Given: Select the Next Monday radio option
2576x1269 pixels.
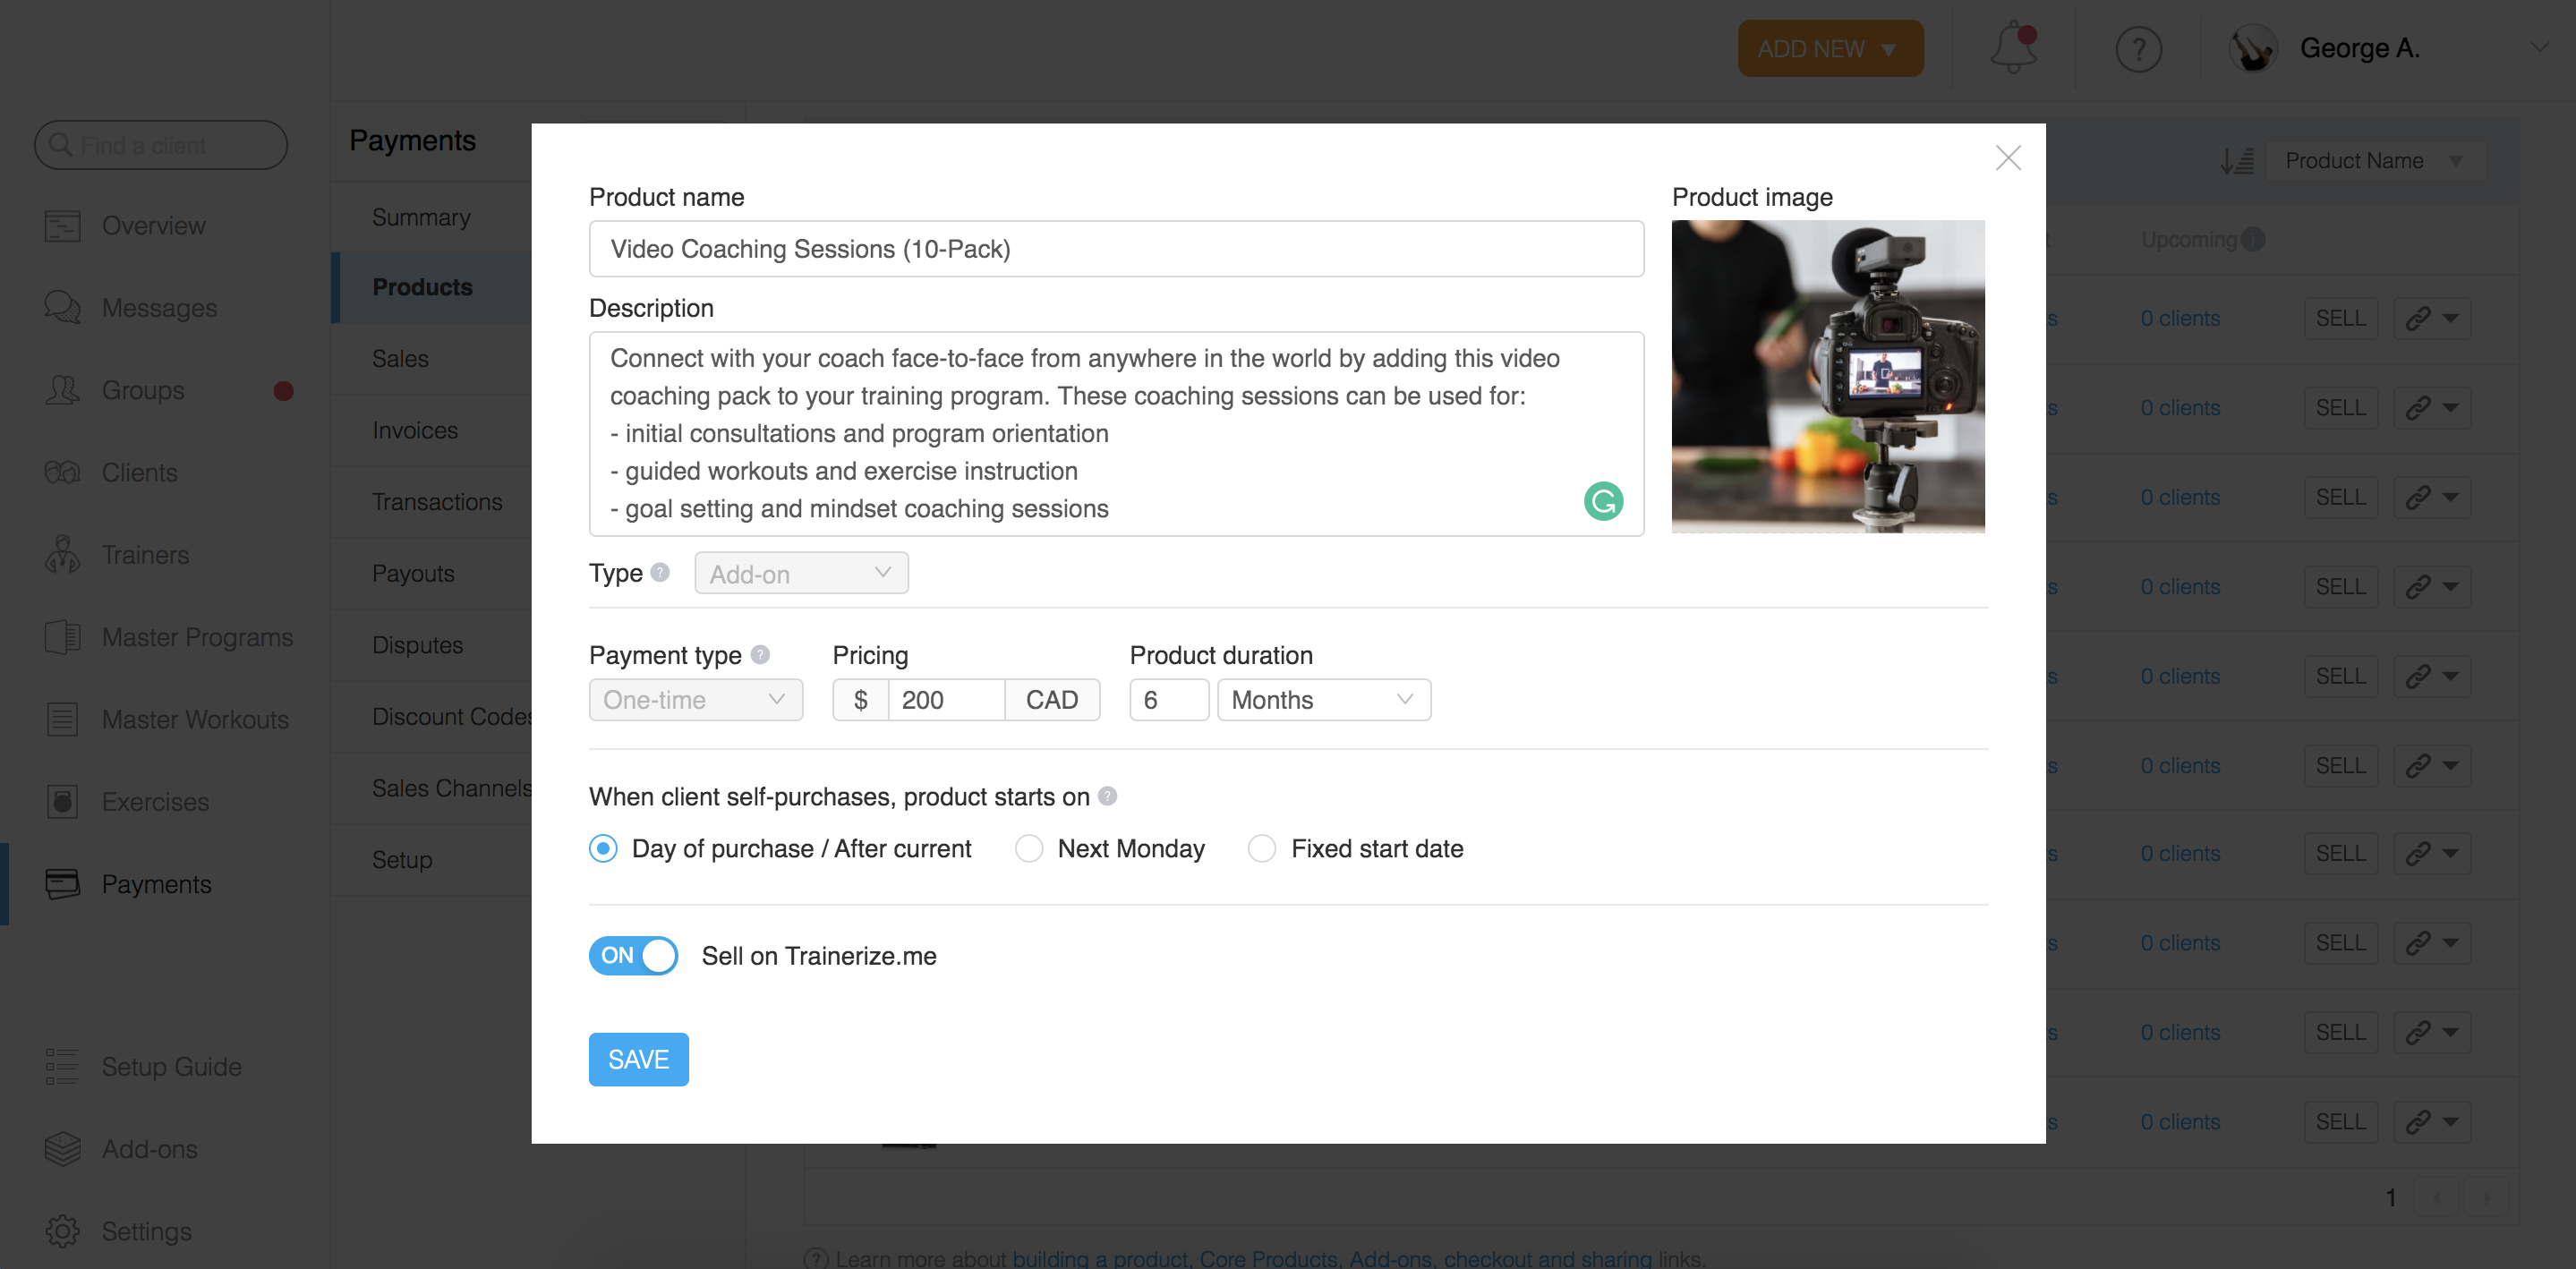Looking at the screenshot, I should pos(1029,848).
